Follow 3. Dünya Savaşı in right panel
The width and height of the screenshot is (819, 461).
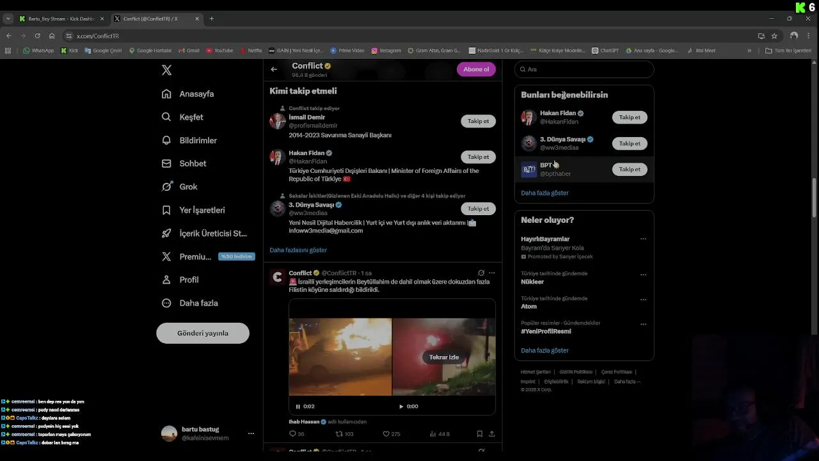(630, 143)
